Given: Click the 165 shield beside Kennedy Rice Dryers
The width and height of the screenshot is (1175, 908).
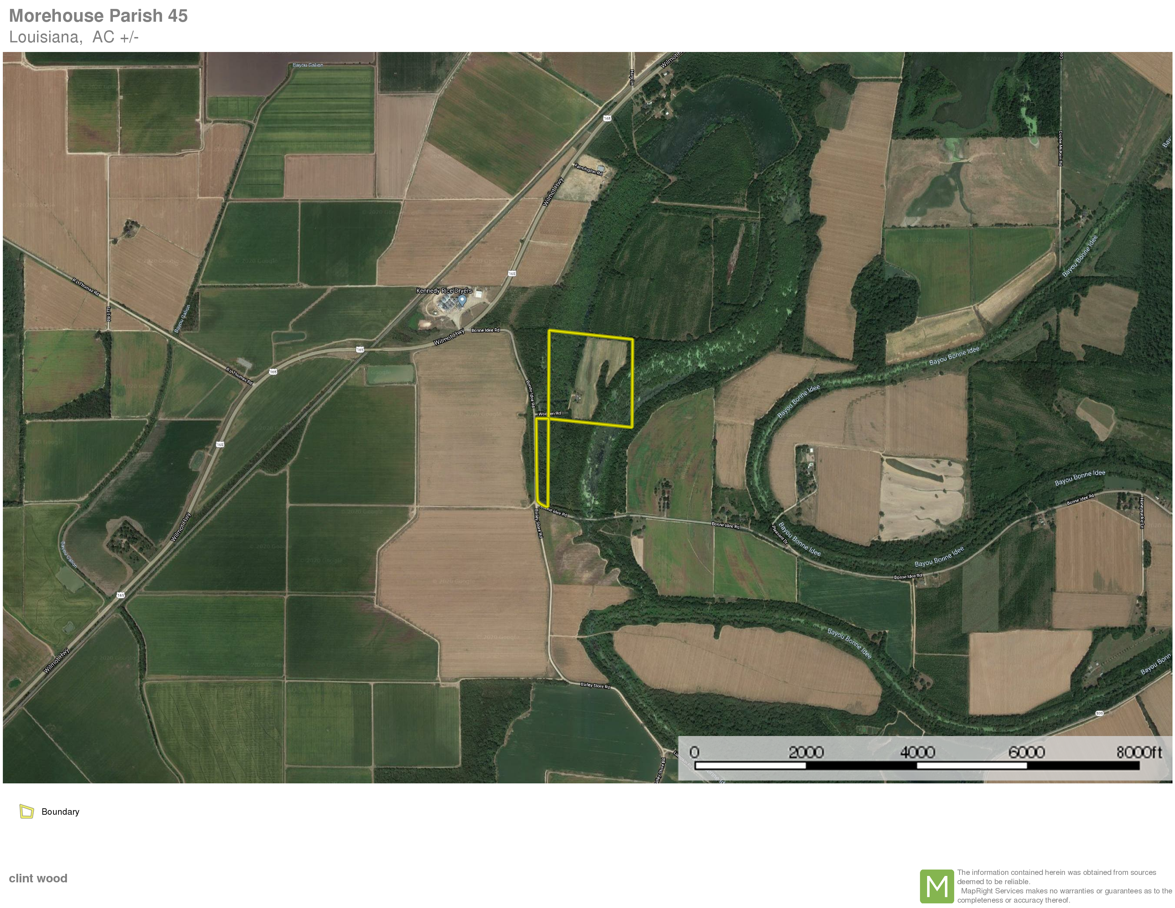Looking at the screenshot, I should point(512,273).
